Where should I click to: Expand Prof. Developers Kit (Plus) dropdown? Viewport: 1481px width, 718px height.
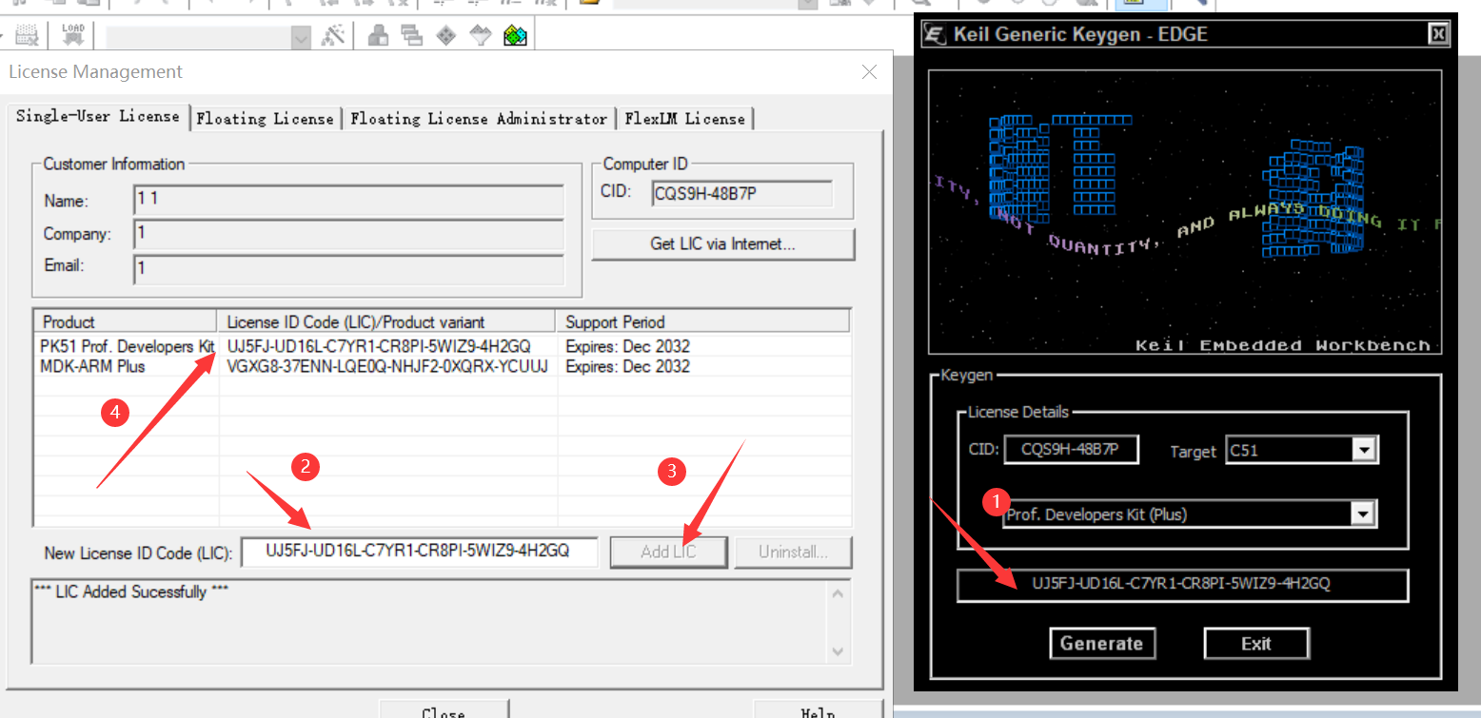point(1364,514)
